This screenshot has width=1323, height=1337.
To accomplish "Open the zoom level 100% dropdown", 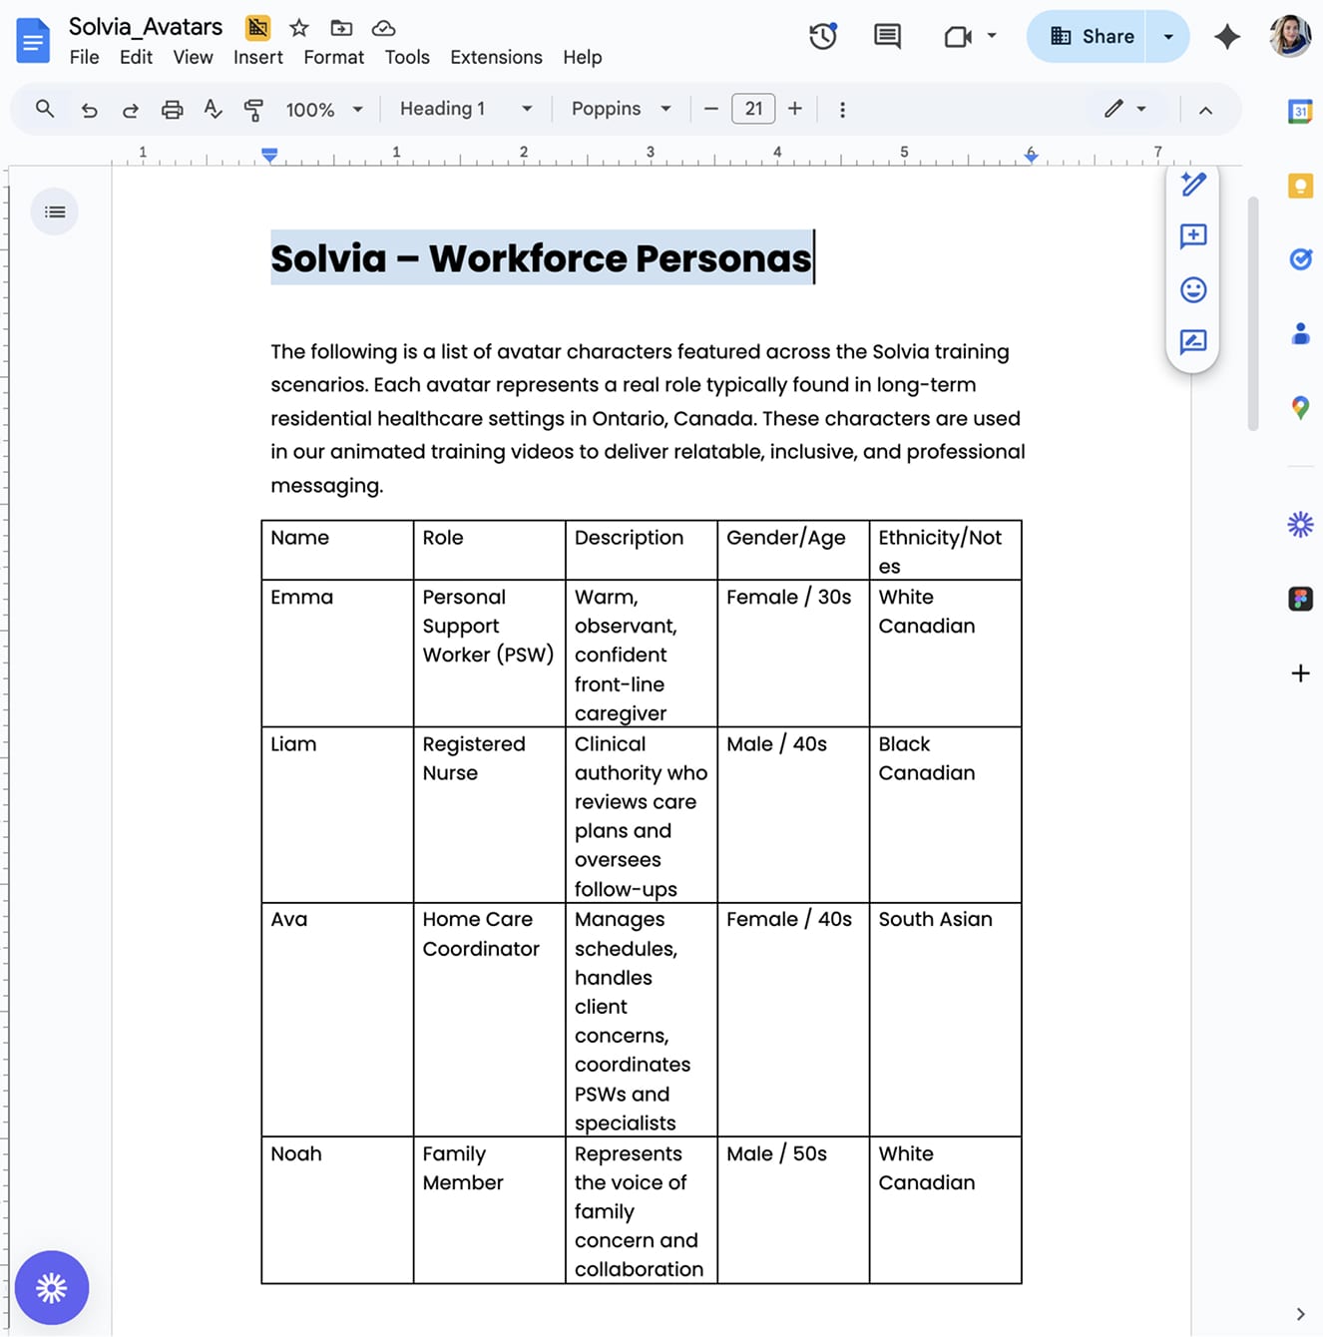I will [324, 110].
